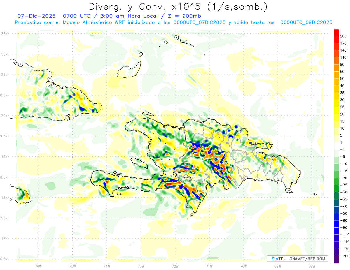Click the '170' color bar value
Viewport: 350px width, 270px height.
343,43
